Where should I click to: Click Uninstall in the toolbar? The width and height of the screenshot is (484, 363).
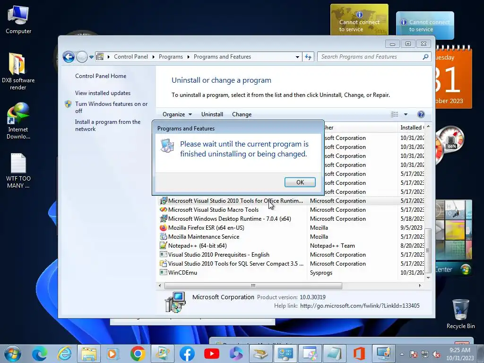[212, 114]
